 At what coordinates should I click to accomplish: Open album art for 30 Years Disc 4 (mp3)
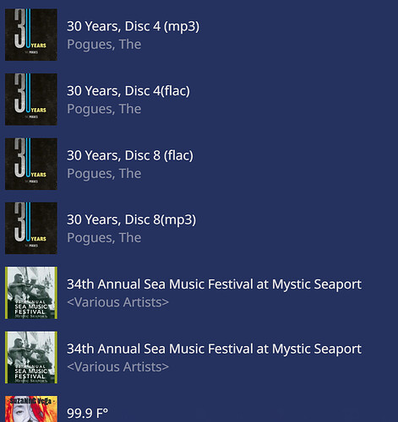click(31, 35)
